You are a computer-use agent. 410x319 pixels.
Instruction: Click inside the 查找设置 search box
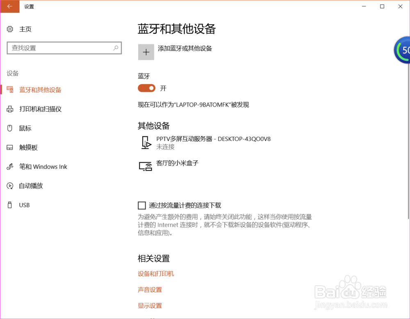tap(64, 48)
